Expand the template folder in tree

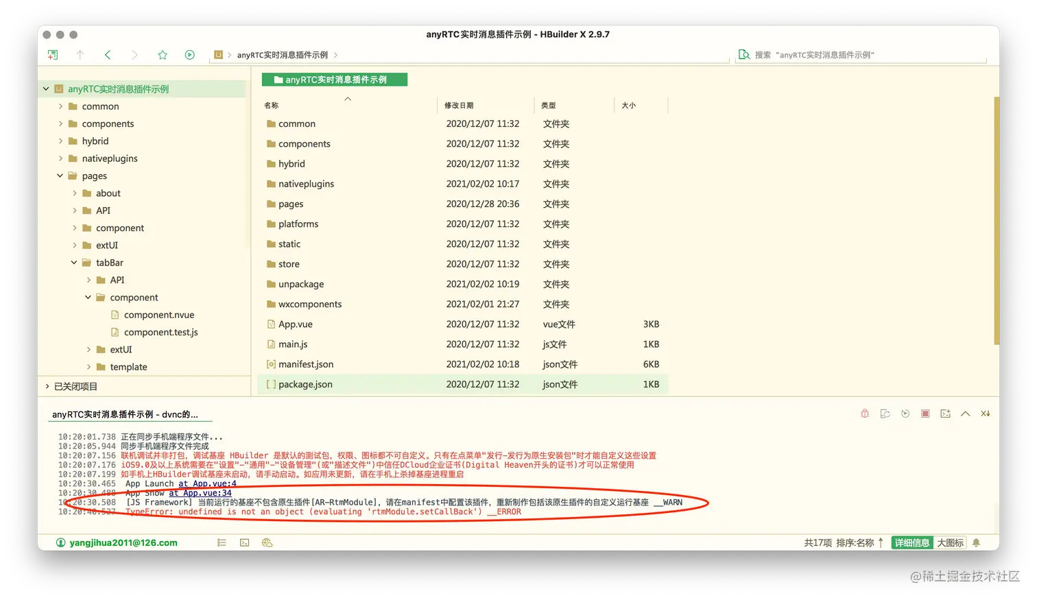point(88,367)
